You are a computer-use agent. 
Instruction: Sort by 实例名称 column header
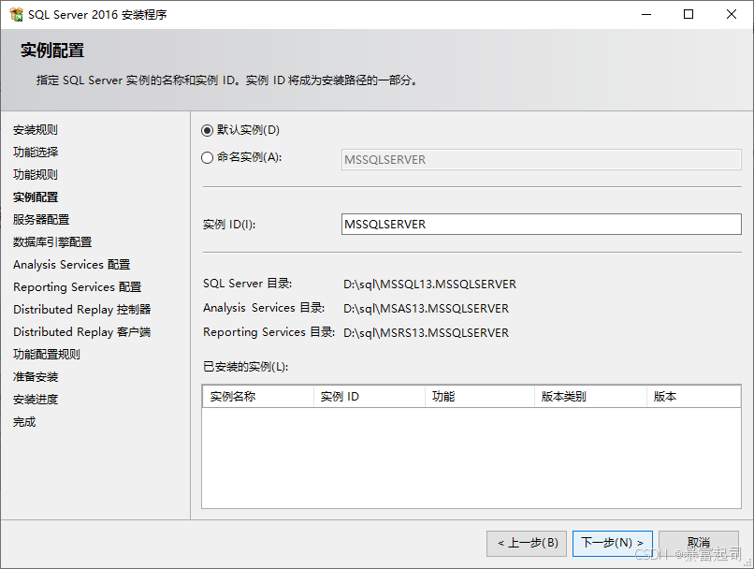(257, 397)
